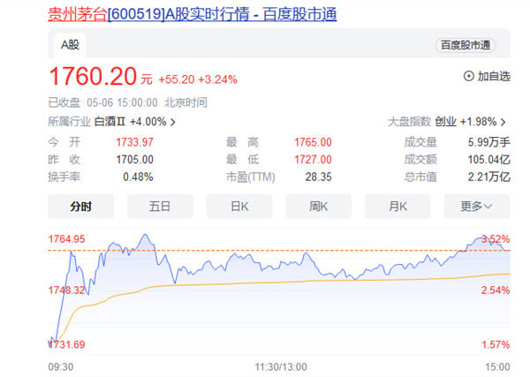
Task: Open the 创业 market index label
Action: coord(446,121)
